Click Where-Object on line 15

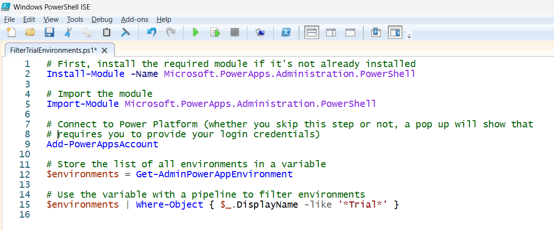169,204
